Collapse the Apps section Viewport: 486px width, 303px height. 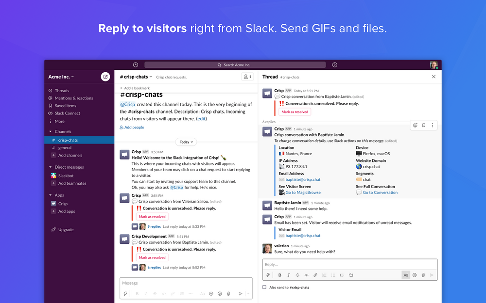(50, 195)
